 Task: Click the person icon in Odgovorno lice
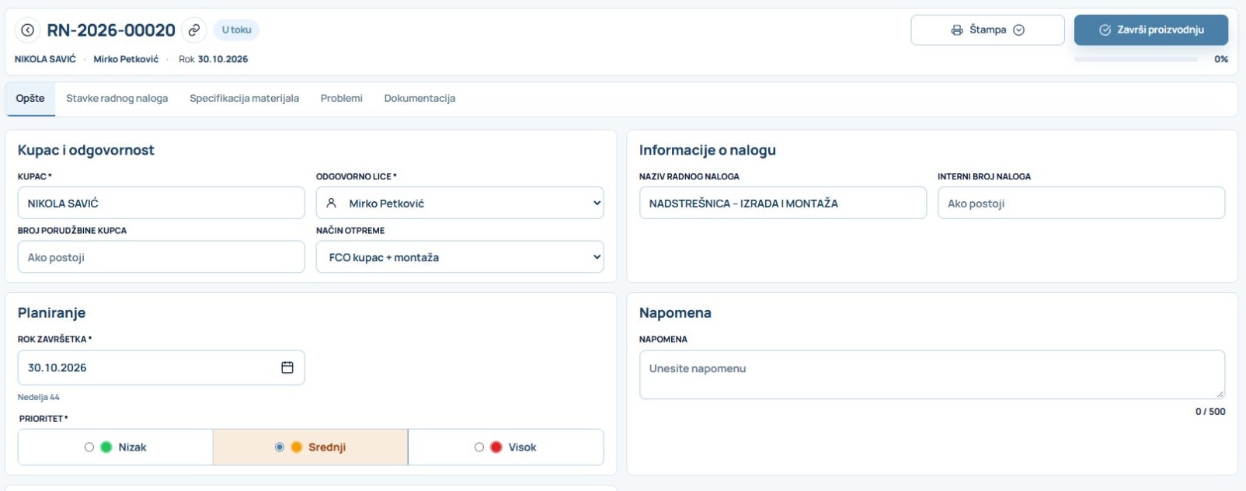[331, 203]
